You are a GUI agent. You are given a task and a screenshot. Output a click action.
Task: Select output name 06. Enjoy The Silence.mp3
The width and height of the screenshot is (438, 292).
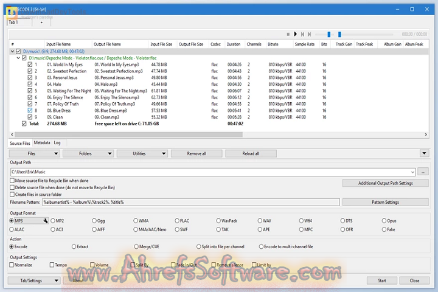coord(117,97)
